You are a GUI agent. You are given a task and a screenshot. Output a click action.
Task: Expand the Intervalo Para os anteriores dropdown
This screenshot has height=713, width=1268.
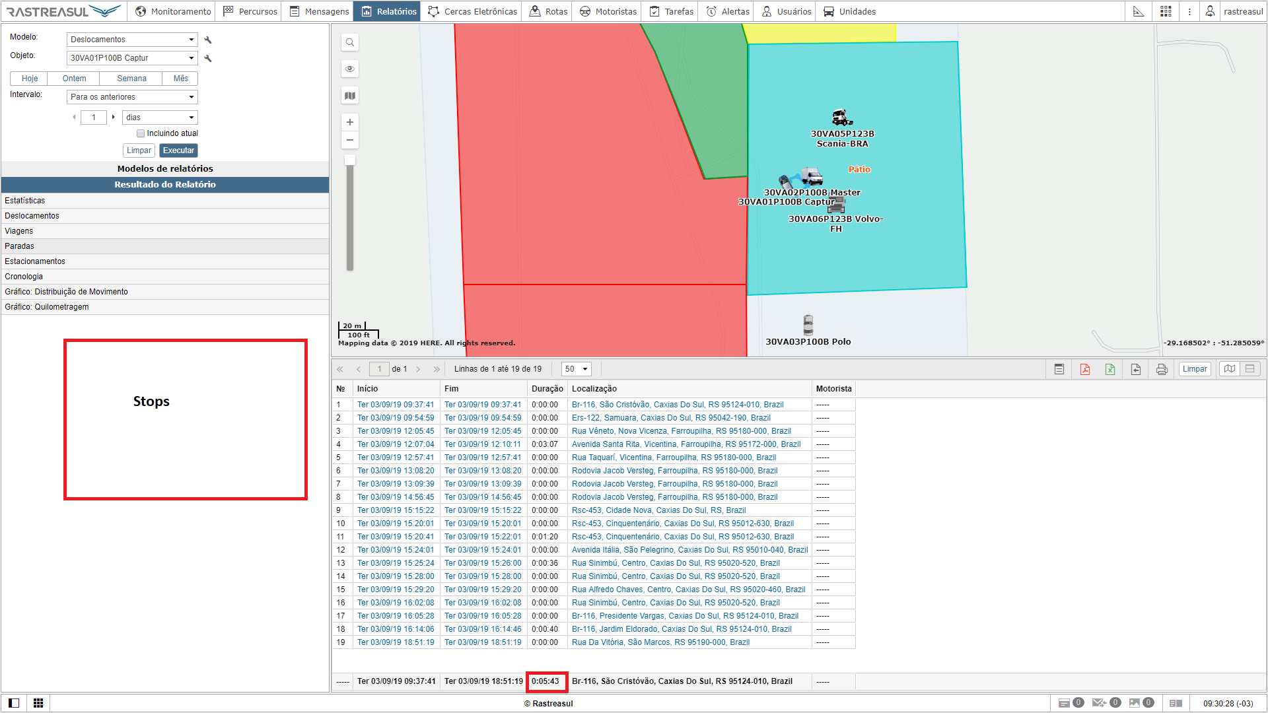(132, 97)
